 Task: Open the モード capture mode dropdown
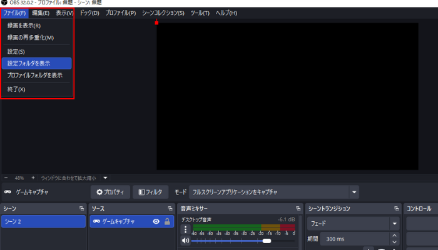tap(274, 192)
